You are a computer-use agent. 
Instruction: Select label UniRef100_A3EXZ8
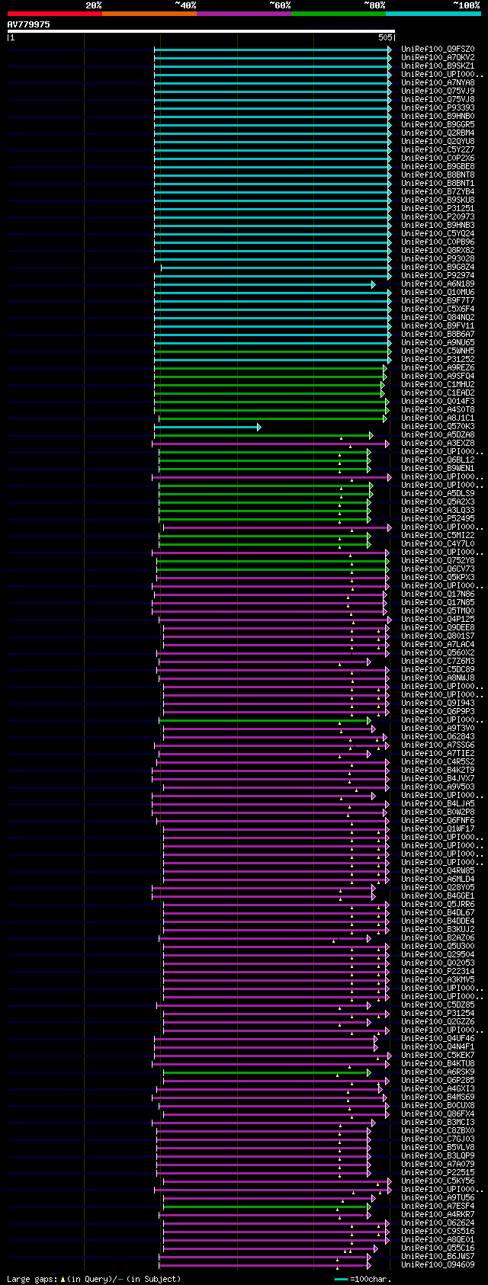438,443
